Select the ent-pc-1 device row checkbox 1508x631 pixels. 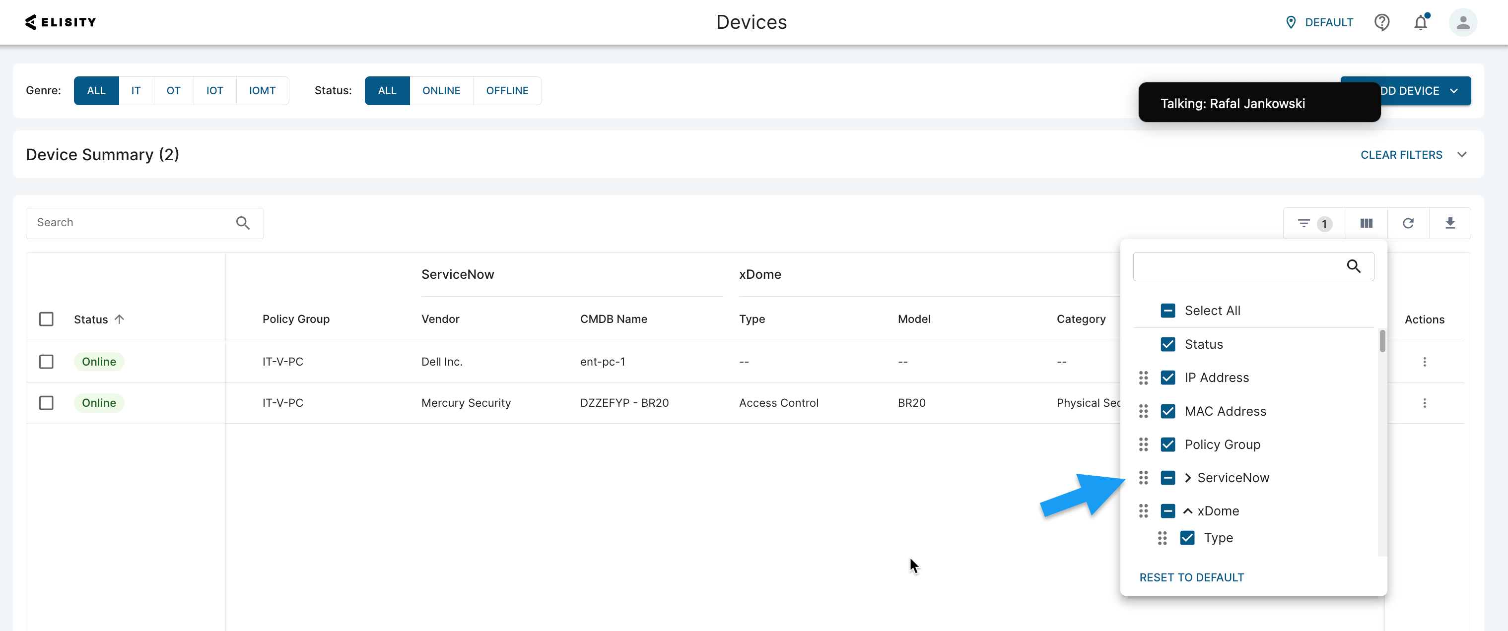[46, 362]
